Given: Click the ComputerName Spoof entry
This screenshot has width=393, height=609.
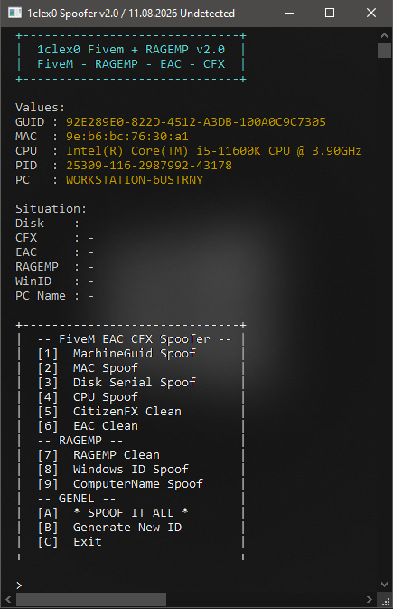Looking at the screenshot, I should pos(120,484).
